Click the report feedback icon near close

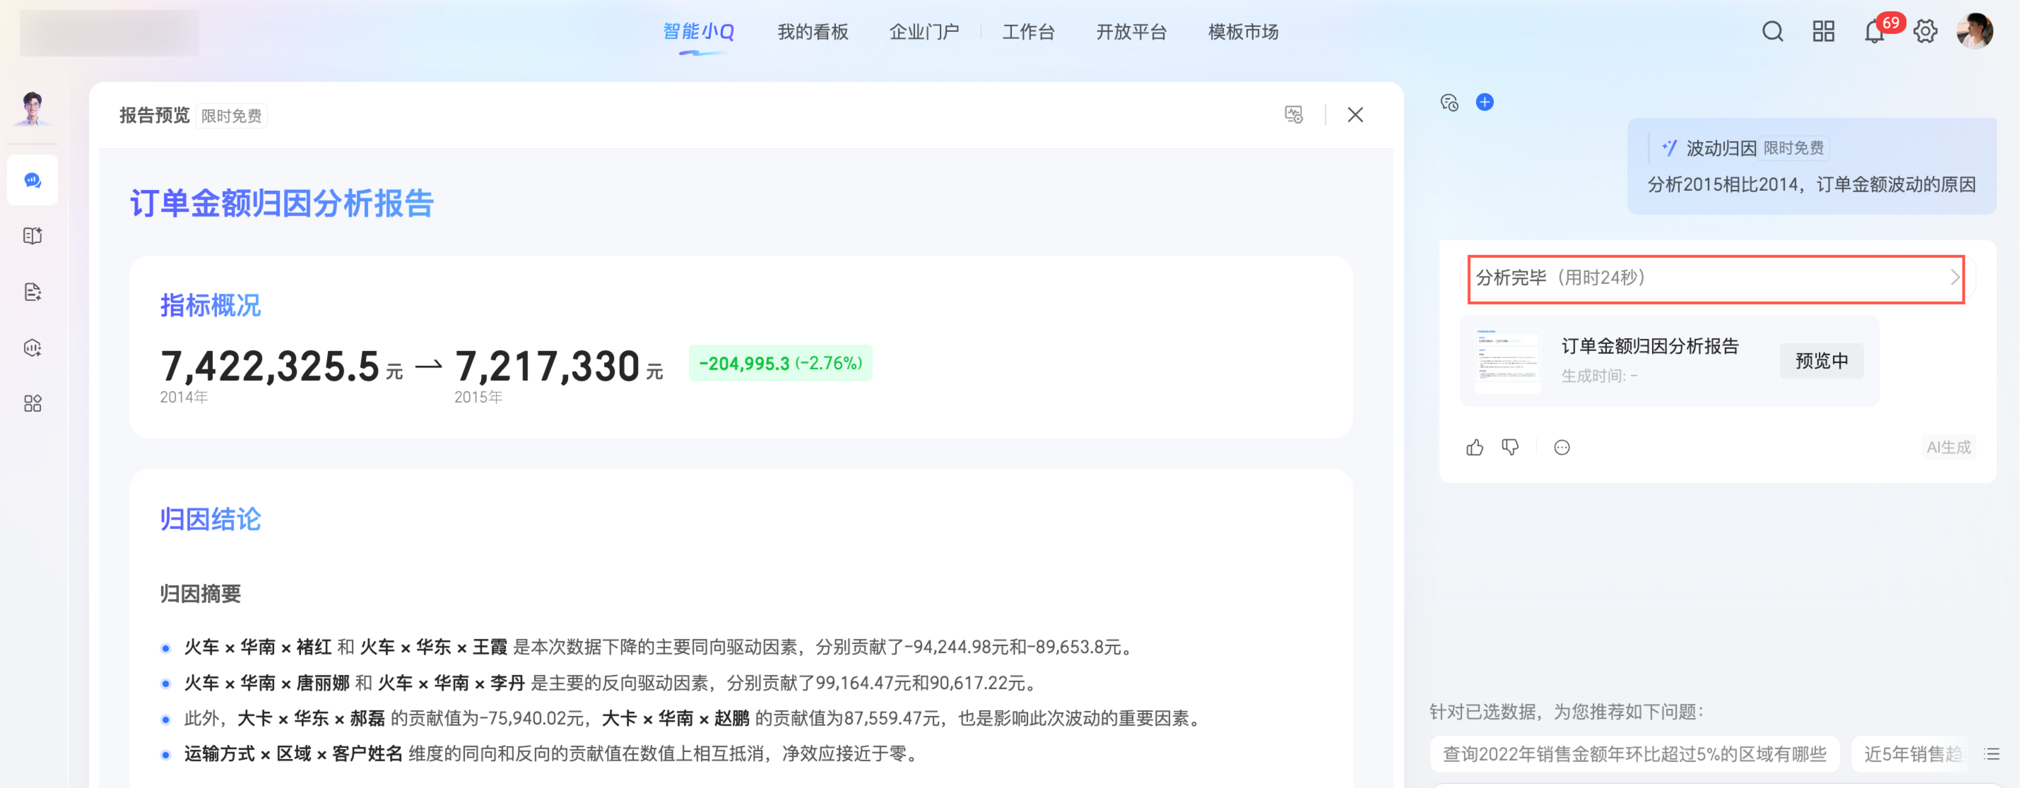(1293, 115)
